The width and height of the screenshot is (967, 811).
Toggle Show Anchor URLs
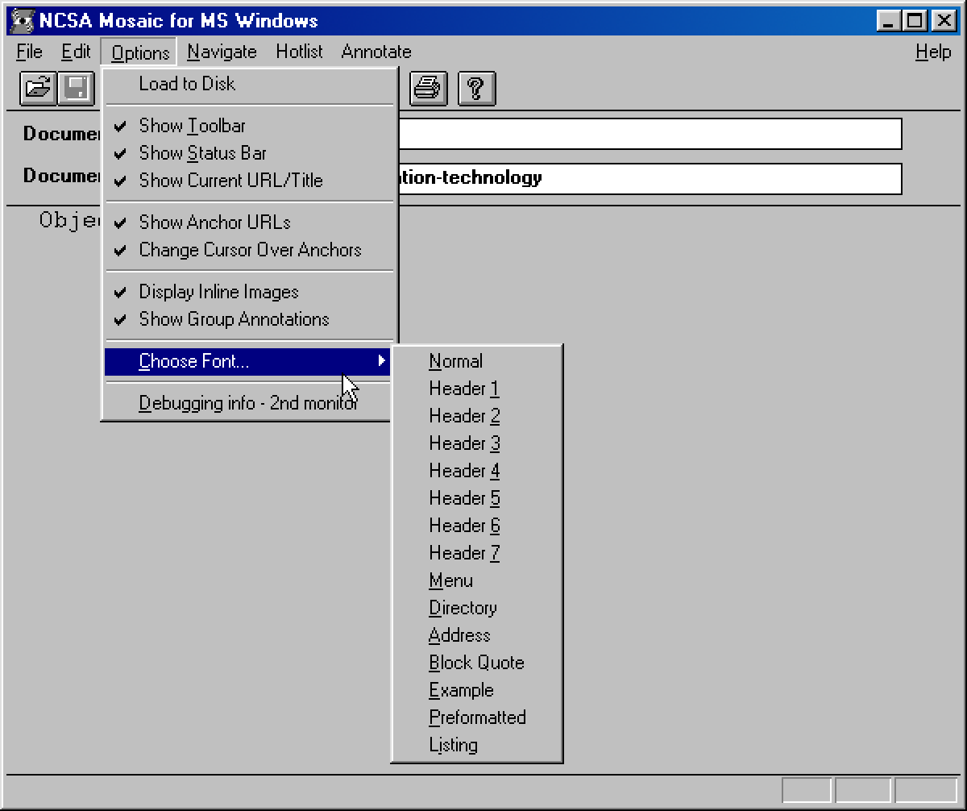click(x=215, y=223)
